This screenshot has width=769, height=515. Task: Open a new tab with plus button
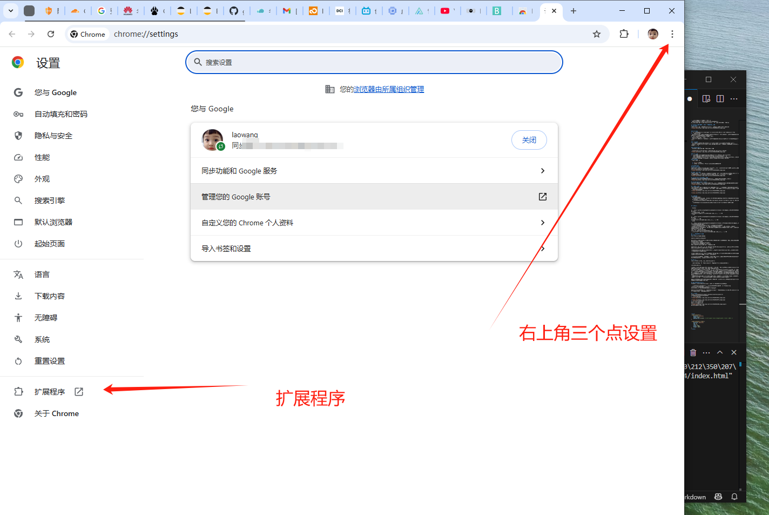tap(574, 11)
